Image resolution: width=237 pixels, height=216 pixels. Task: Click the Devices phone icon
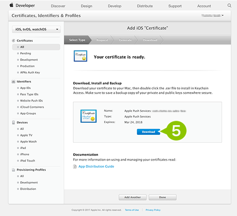[13, 123]
